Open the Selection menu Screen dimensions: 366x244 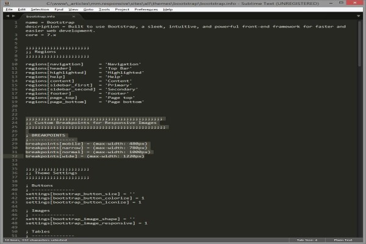(40, 9)
